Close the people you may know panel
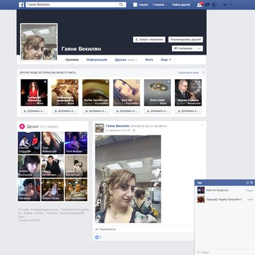Screen dimensions: 255x255 point(203,72)
